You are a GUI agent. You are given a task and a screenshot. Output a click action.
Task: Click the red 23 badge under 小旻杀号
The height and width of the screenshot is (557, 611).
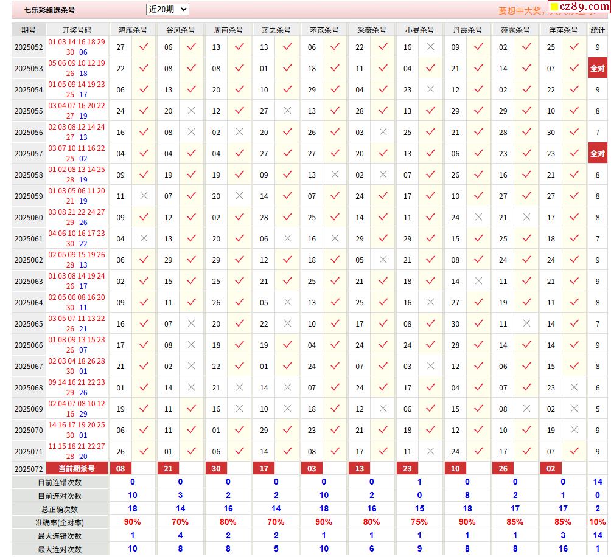(x=407, y=468)
